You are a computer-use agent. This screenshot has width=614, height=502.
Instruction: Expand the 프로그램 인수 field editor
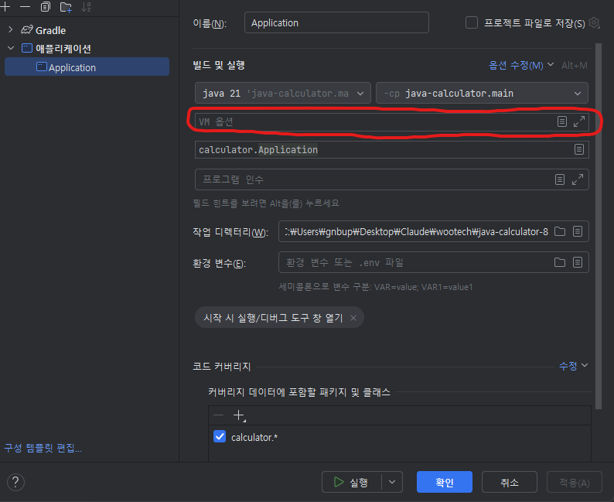coord(578,179)
